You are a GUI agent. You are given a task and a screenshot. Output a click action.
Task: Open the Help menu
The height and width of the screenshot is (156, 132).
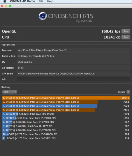[50, 1]
